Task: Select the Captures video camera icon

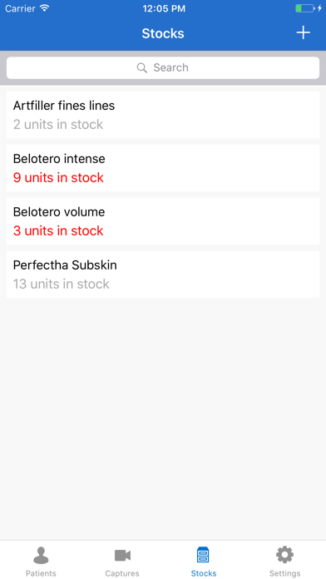Action: (122, 556)
